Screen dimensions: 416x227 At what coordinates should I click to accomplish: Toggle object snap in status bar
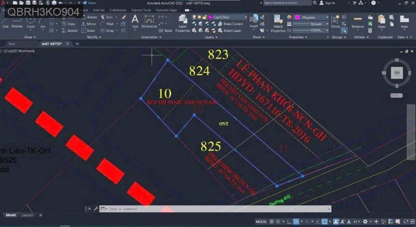[325, 221]
